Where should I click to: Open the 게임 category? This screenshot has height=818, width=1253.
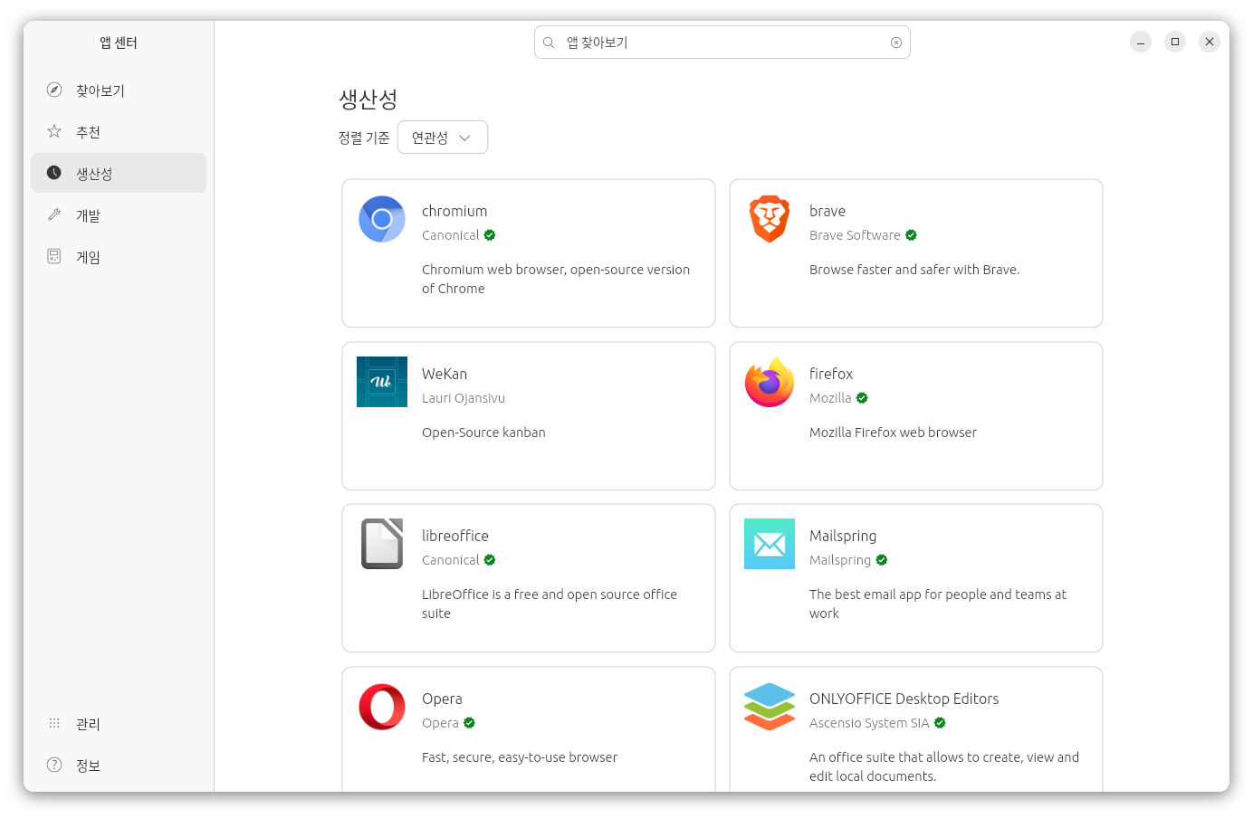click(119, 256)
